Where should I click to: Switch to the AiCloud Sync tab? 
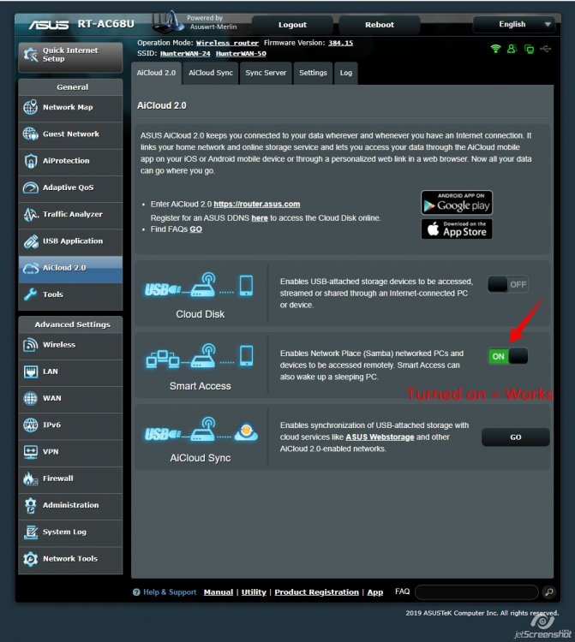click(211, 73)
